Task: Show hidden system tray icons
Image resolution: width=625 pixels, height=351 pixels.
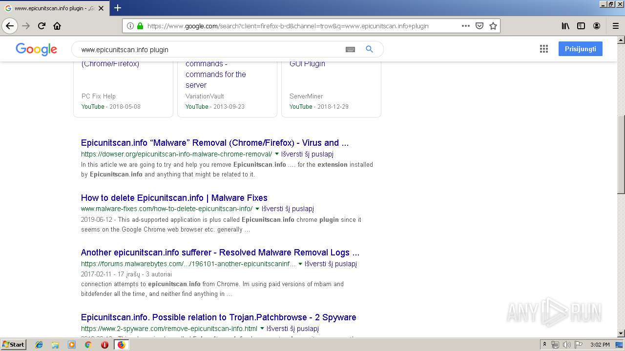Action: 545,345
